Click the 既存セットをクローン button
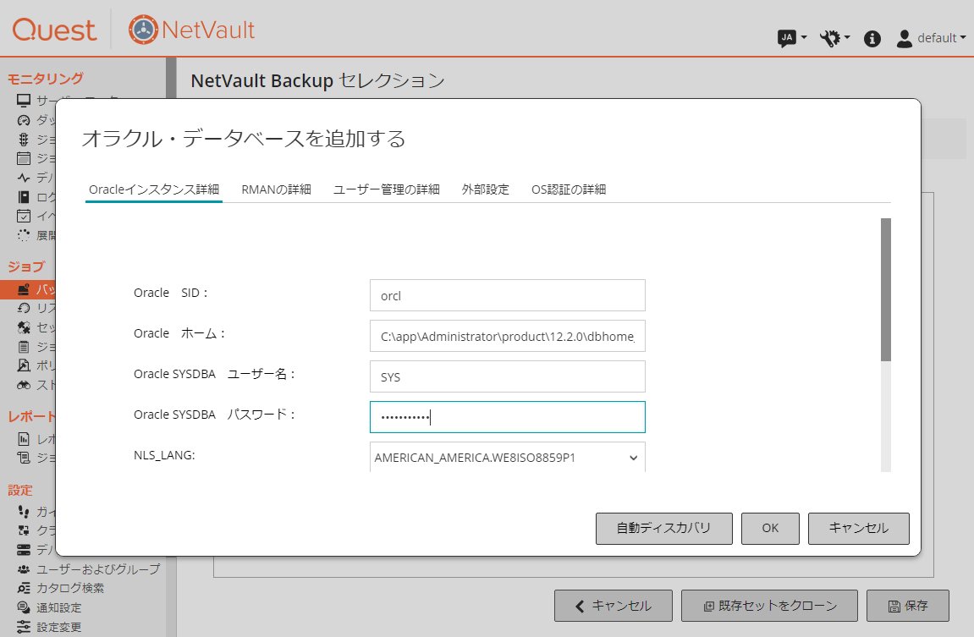The height and width of the screenshot is (637, 974). (x=769, y=606)
